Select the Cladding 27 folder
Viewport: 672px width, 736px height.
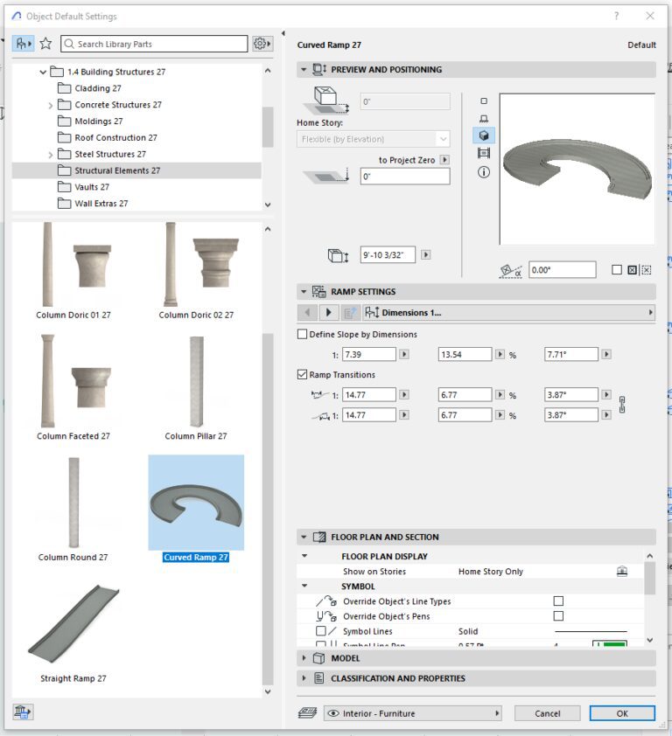98,88
